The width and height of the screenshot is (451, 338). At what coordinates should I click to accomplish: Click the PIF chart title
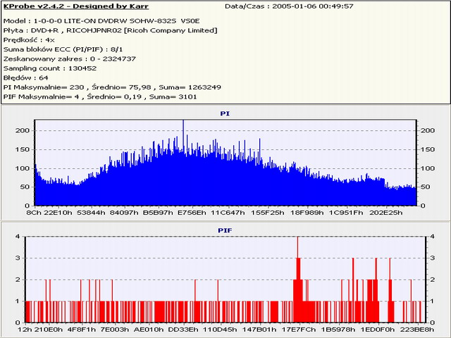[x=225, y=230]
